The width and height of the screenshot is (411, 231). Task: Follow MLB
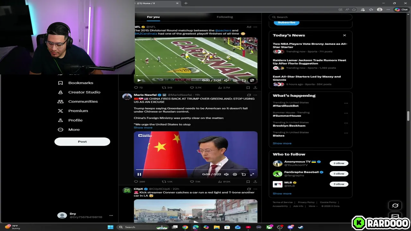click(x=339, y=184)
